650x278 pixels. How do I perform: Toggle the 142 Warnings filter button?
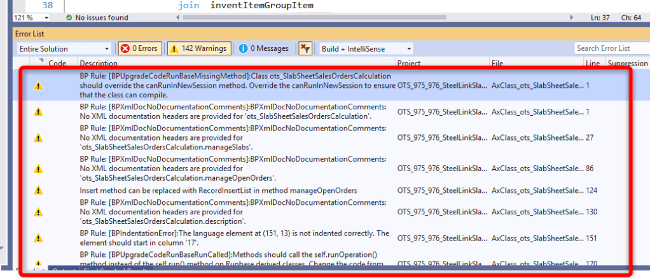pyautogui.click(x=199, y=48)
